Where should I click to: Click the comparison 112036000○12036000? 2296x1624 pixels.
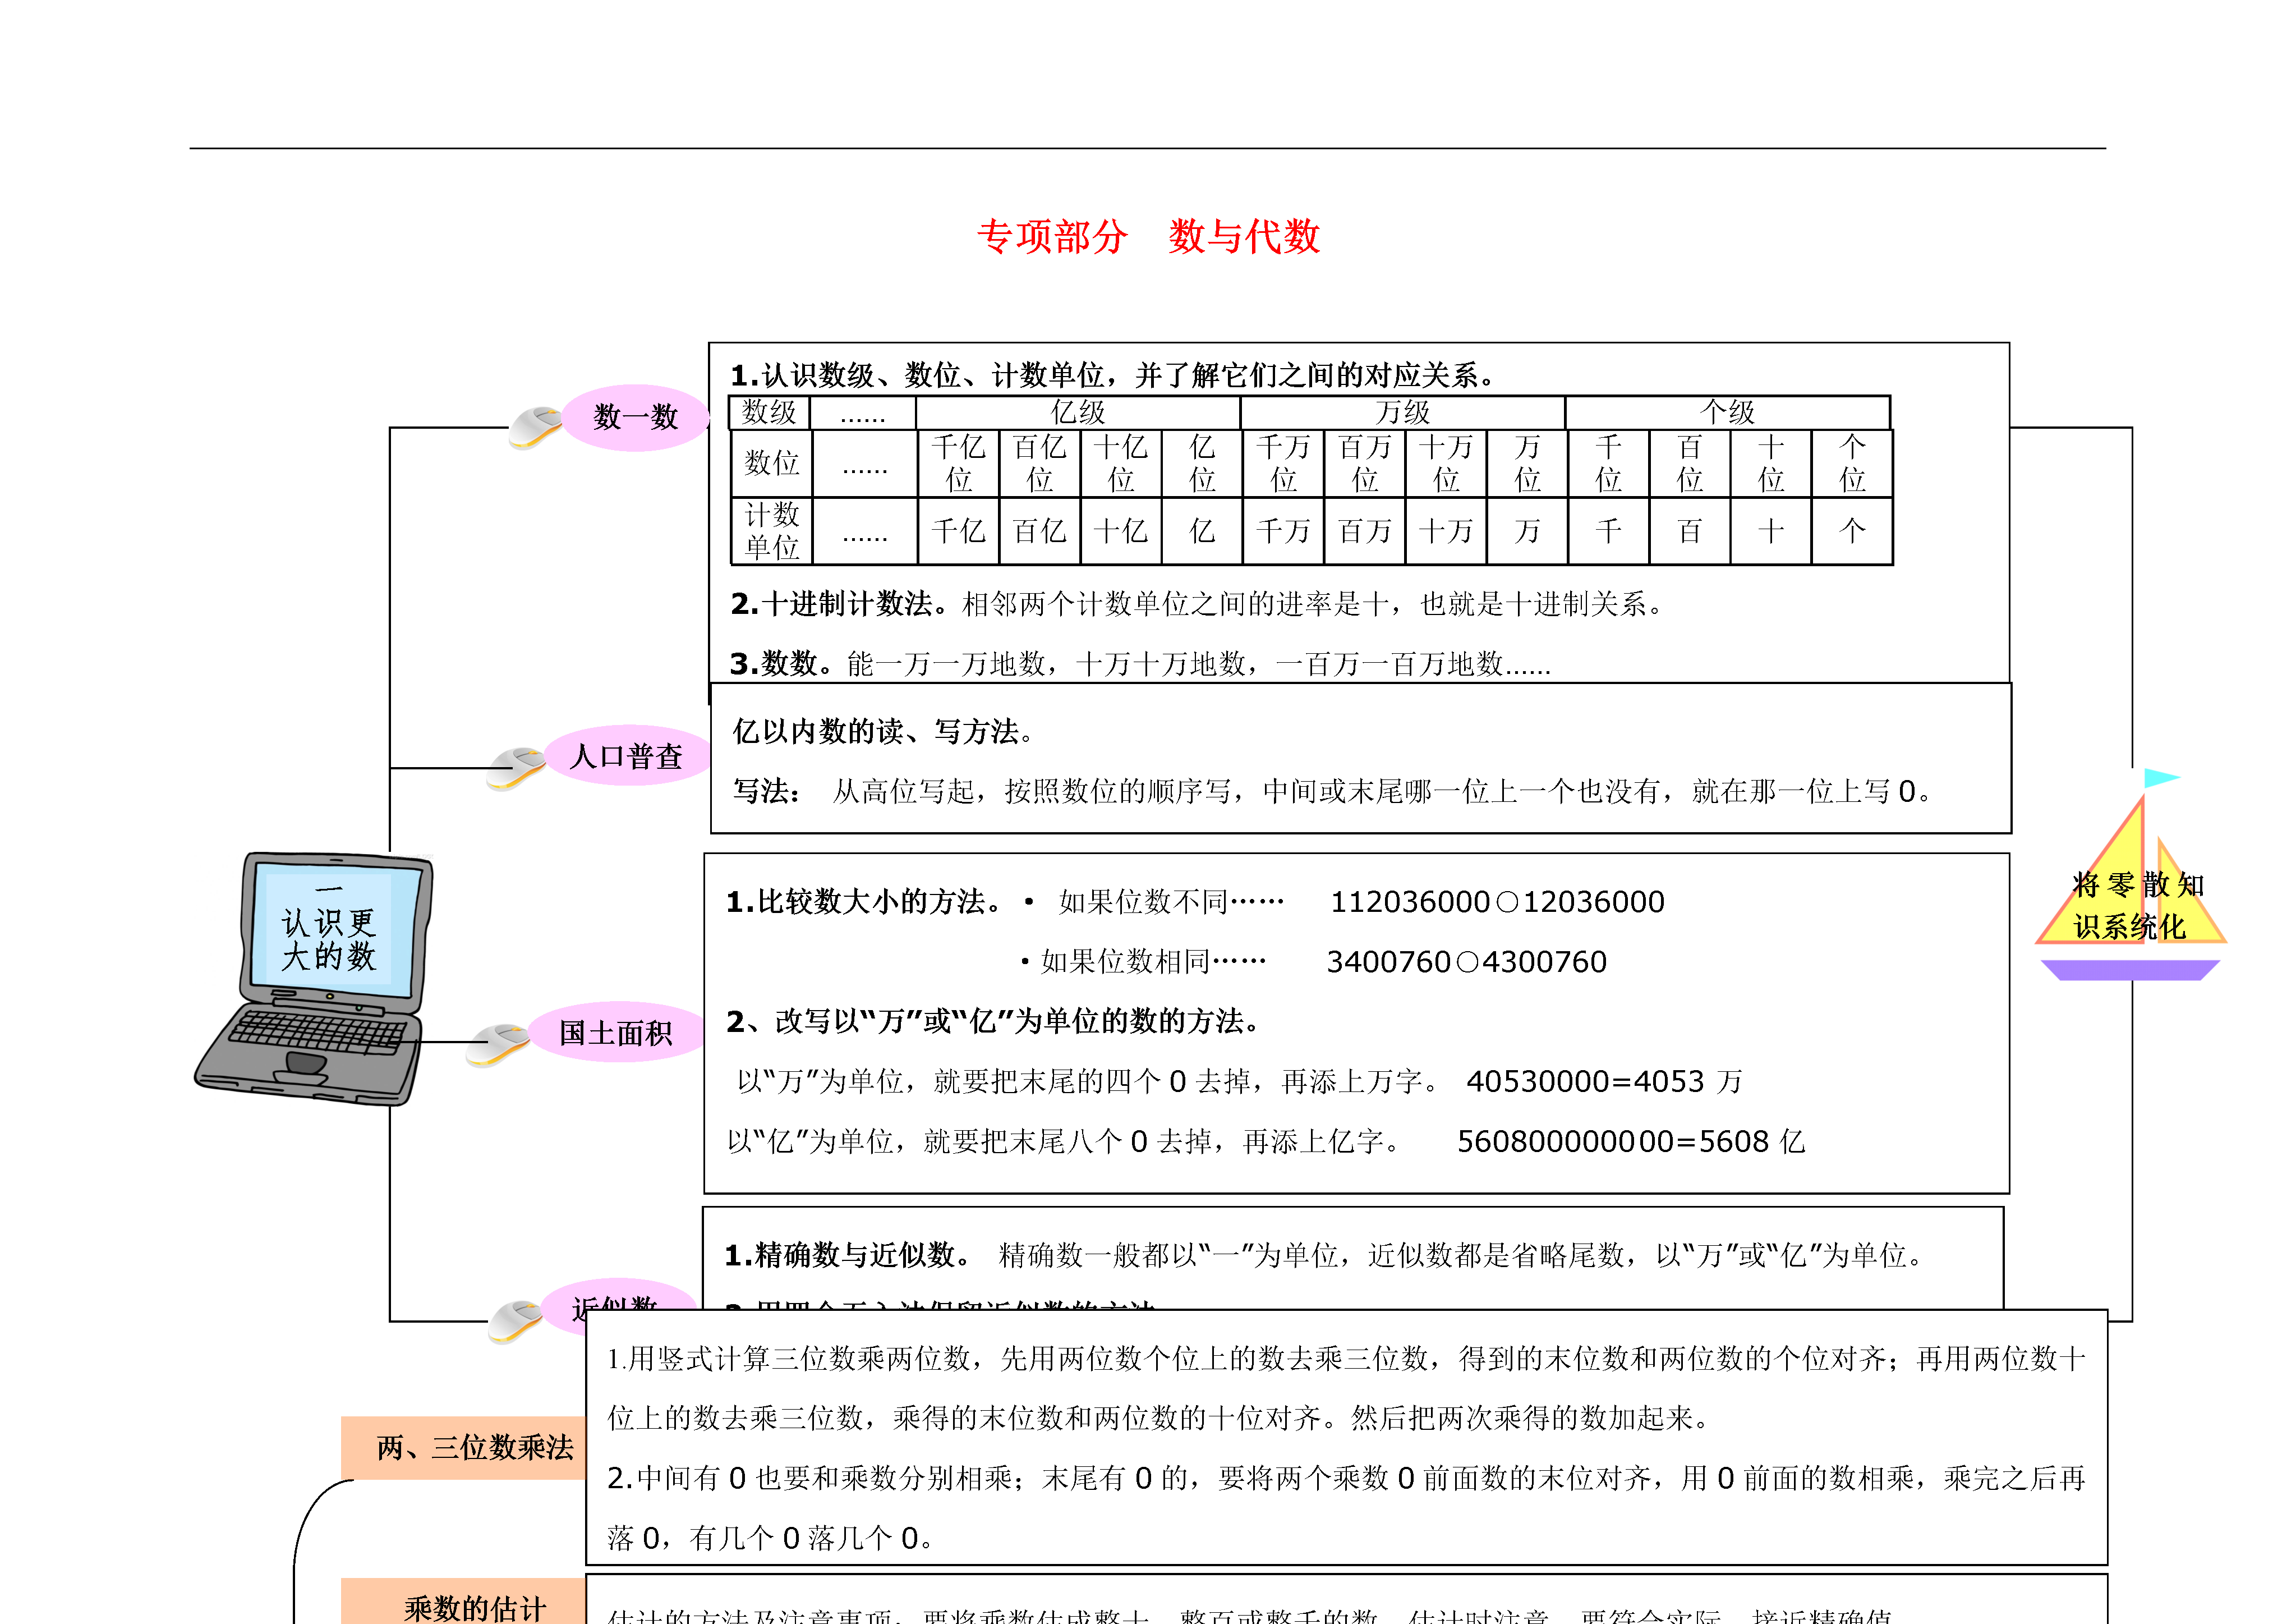click(1497, 902)
